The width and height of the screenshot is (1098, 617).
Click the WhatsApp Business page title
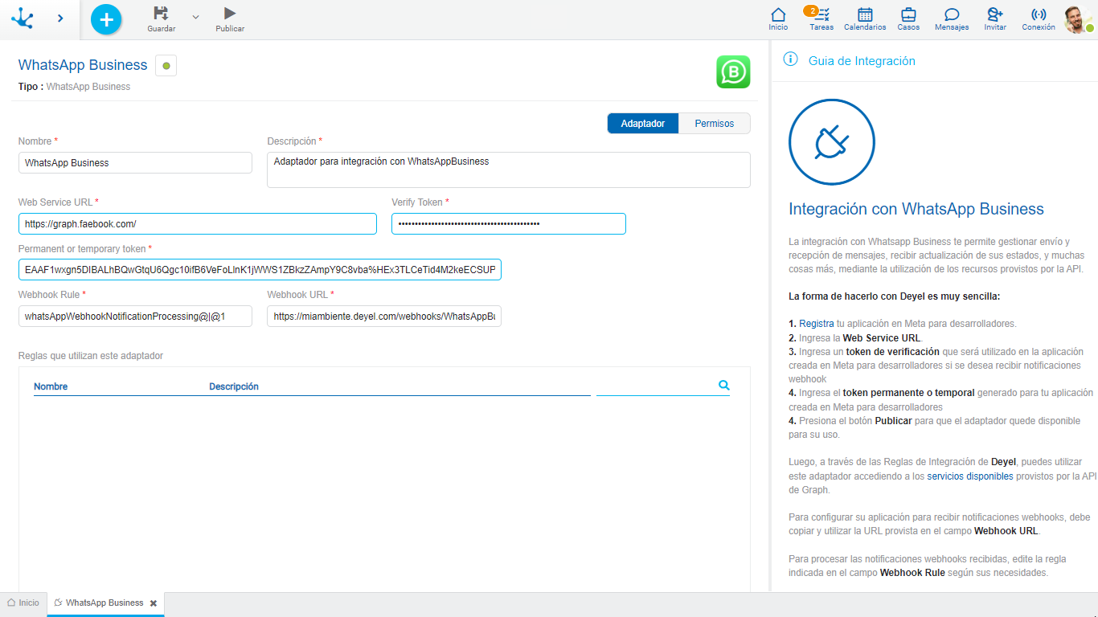click(83, 65)
